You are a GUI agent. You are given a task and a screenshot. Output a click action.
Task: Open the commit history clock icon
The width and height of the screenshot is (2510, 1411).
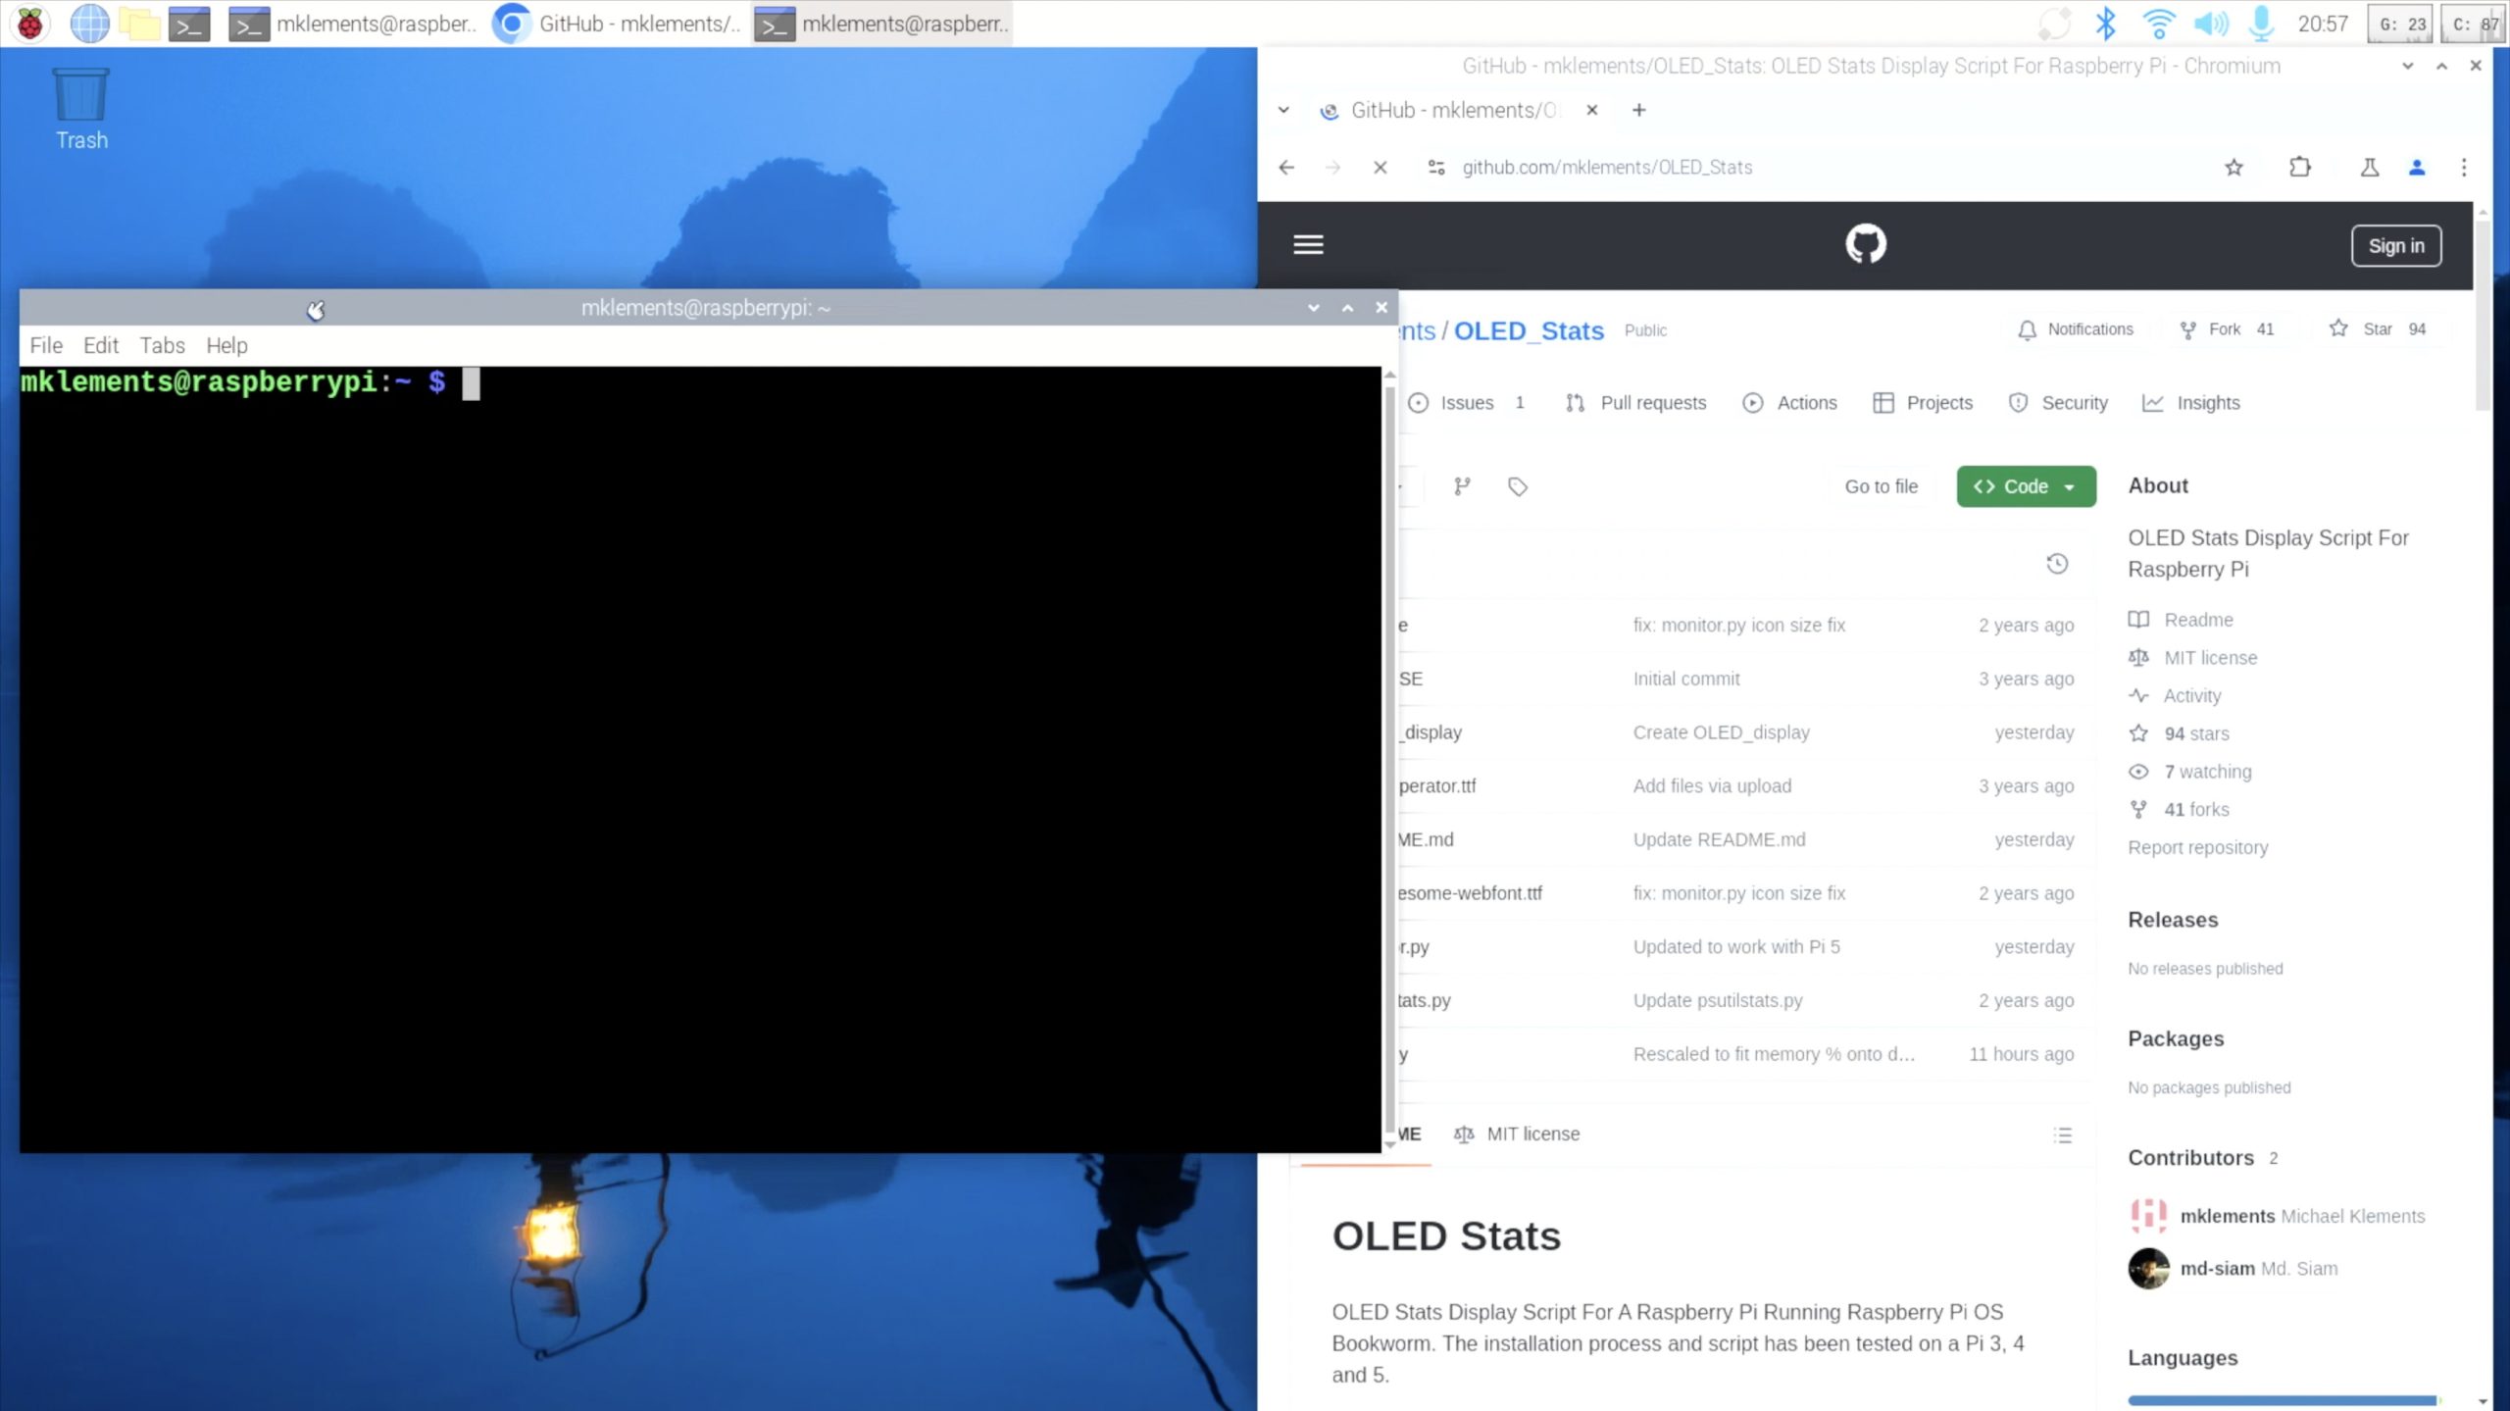tap(2057, 563)
